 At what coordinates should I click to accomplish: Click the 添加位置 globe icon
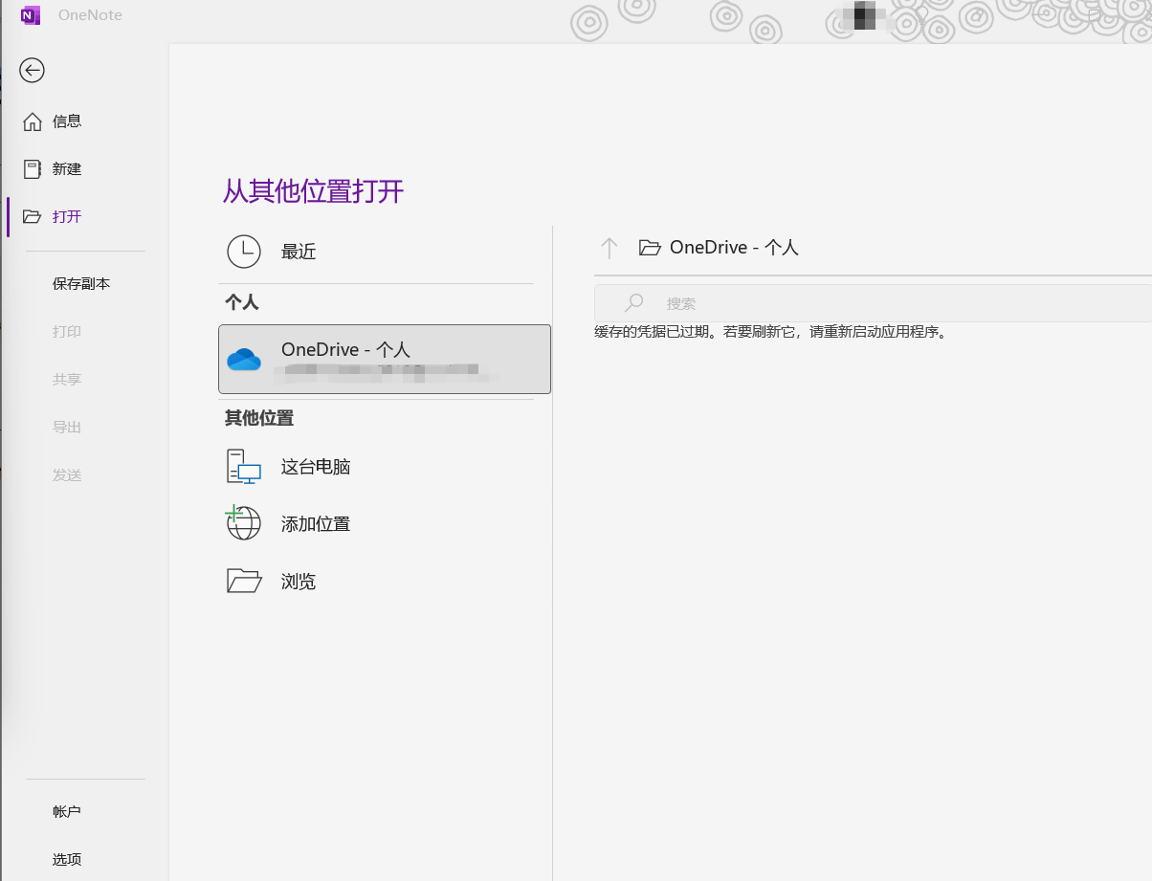tap(244, 523)
